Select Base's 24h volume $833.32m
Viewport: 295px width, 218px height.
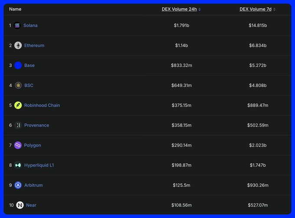point(181,65)
